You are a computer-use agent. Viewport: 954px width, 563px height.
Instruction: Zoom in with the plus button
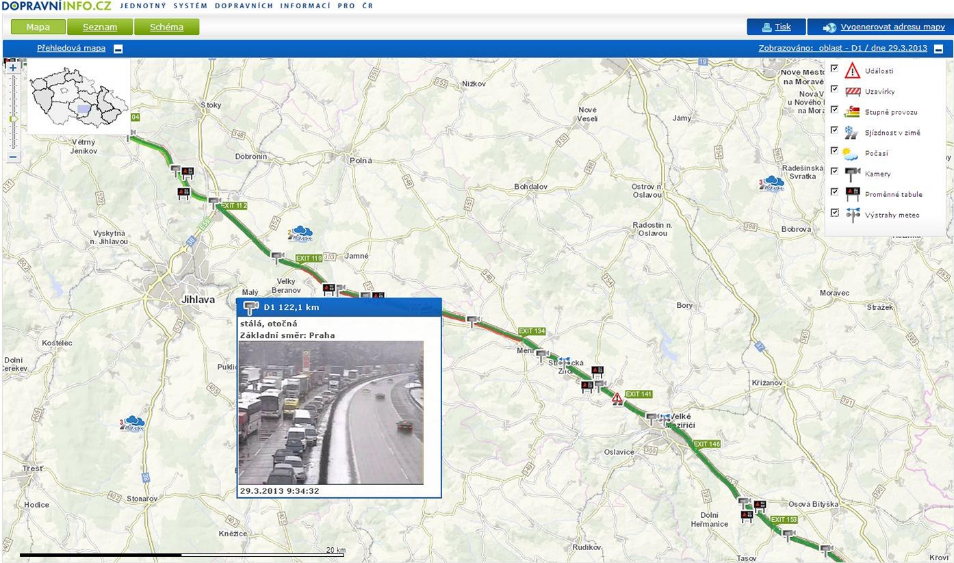(13, 68)
